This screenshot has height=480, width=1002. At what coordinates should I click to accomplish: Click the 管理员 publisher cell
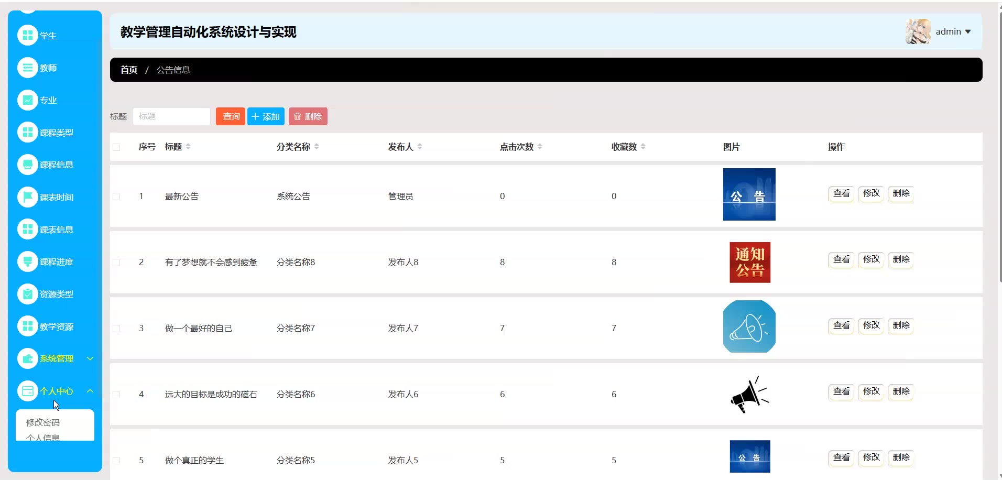click(401, 197)
